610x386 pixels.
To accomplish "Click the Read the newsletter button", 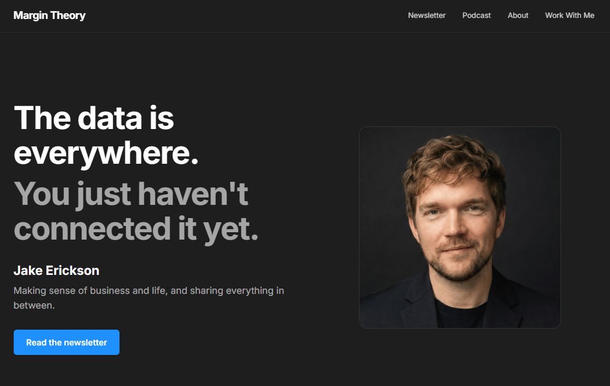I will coord(66,342).
